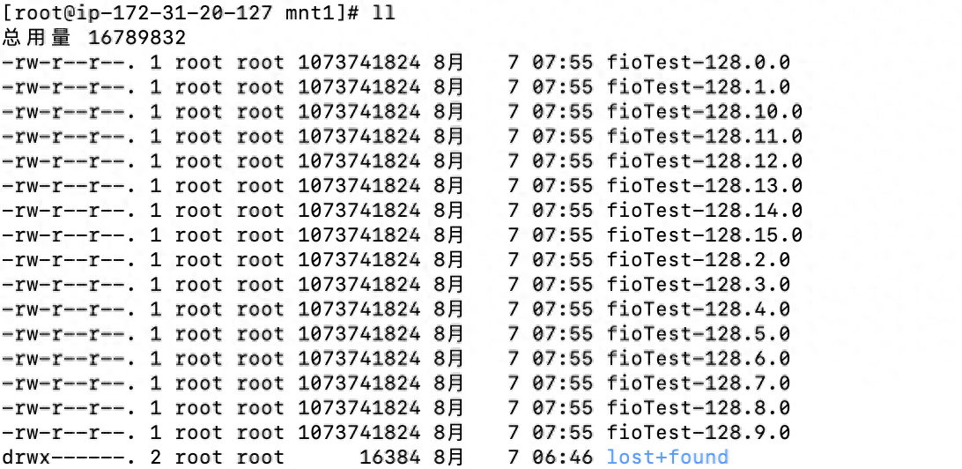Click the fioTest-128.1.0 filename

[x=698, y=87]
